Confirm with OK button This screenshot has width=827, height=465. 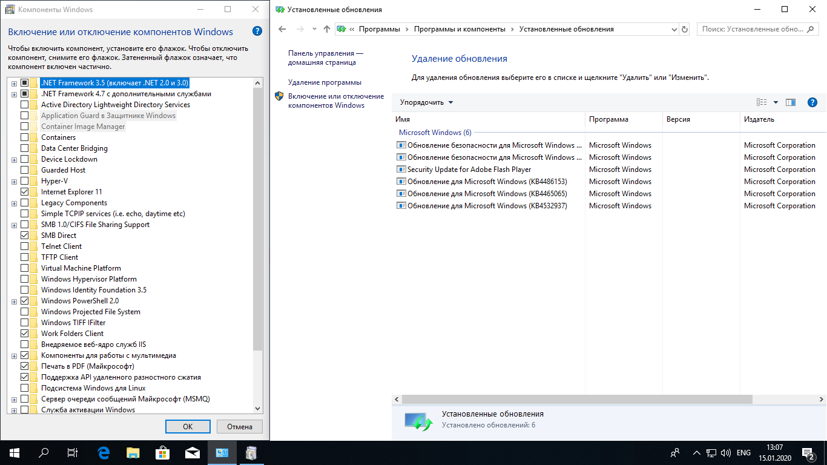point(188,426)
